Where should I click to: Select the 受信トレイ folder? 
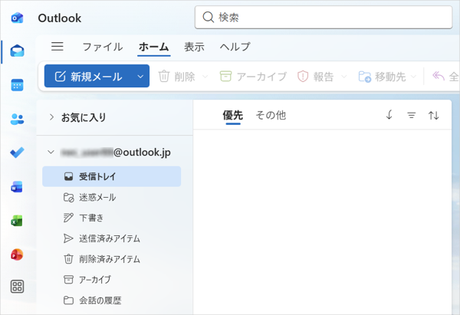coord(111,176)
